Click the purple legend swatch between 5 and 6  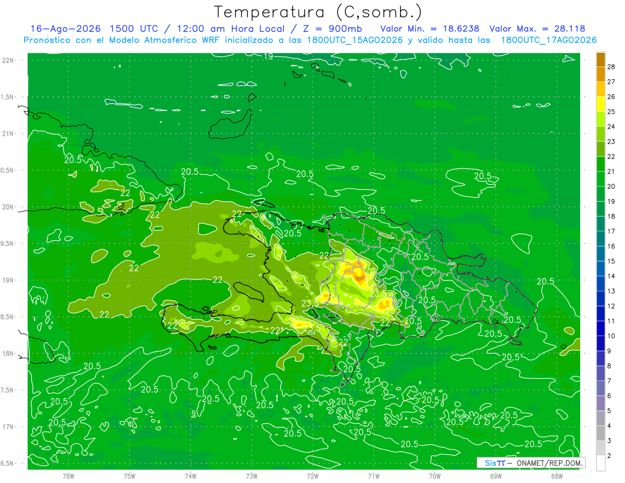tap(601, 403)
